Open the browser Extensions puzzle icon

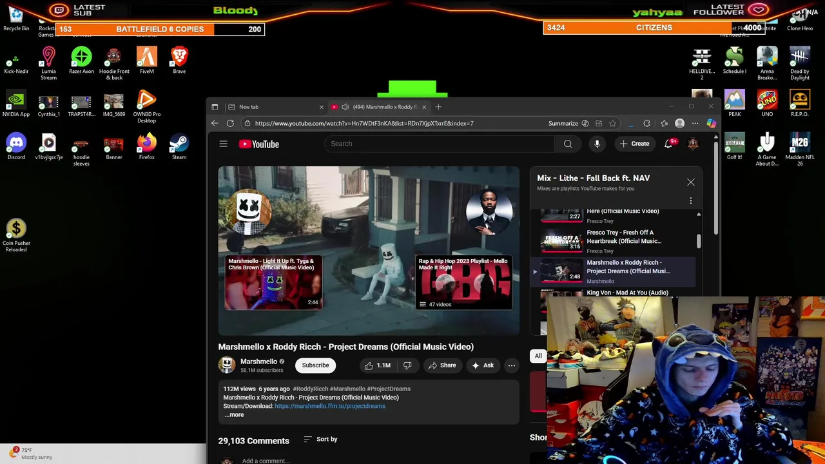tap(646, 123)
